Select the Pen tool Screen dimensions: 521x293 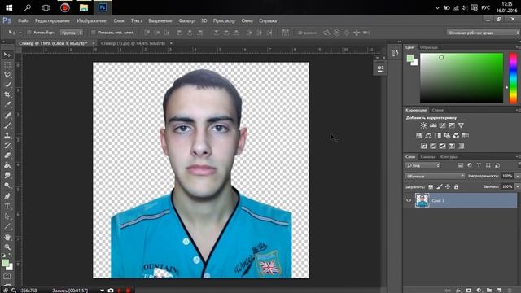pos(7,196)
